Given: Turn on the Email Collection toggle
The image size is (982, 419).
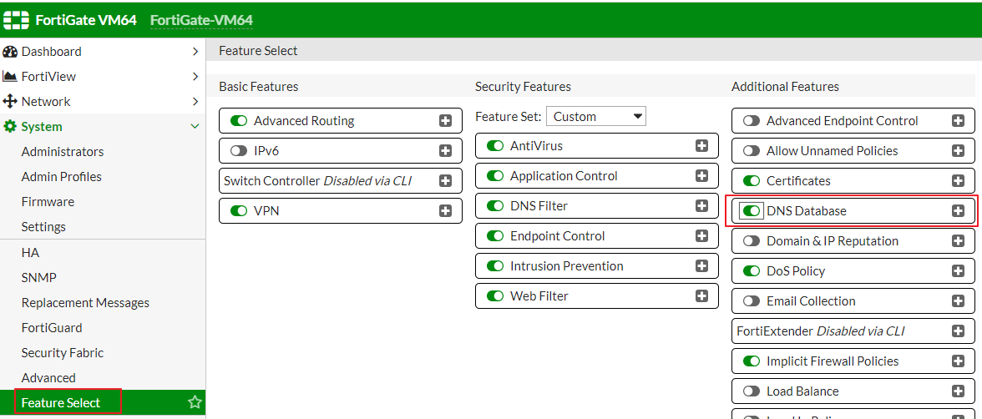Looking at the screenshot, I should pos(752,301).
